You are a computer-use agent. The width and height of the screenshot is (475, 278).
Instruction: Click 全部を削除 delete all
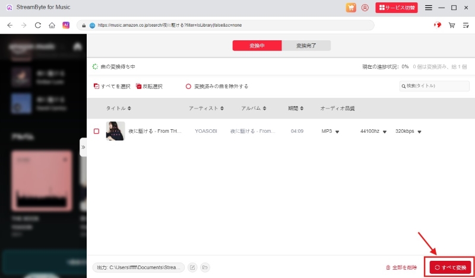[401, 268]
